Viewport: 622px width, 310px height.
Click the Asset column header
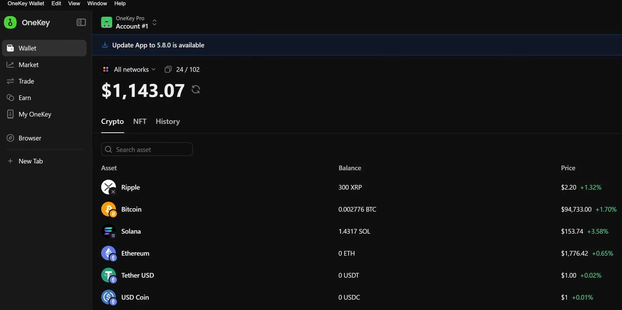tap(109, 168)
